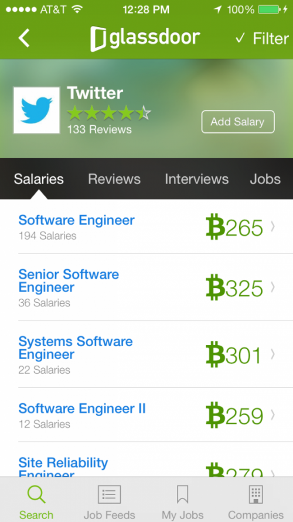Image resolution: width=293 pixels, height=522 pixels.
Task: Open My Jobs bookmark icon
Action: pos(182,494)
